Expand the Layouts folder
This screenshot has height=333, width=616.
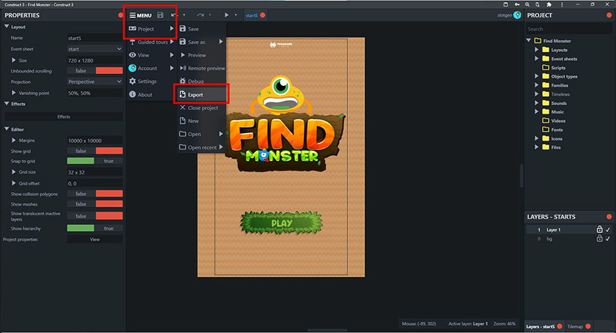536,50
